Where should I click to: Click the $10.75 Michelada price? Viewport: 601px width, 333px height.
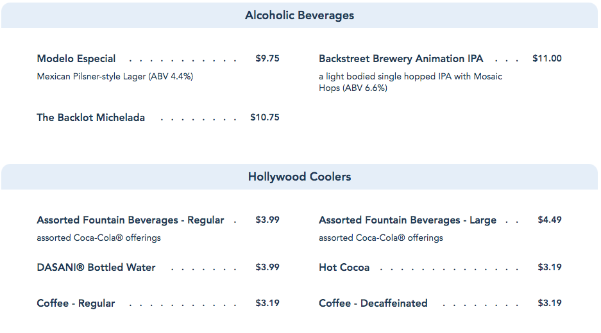(265, 118)
